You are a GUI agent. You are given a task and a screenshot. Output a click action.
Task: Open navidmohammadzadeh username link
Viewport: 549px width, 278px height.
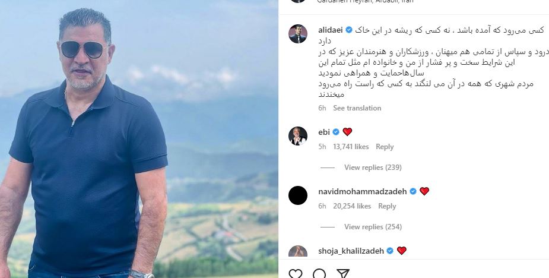pos(363,191)
